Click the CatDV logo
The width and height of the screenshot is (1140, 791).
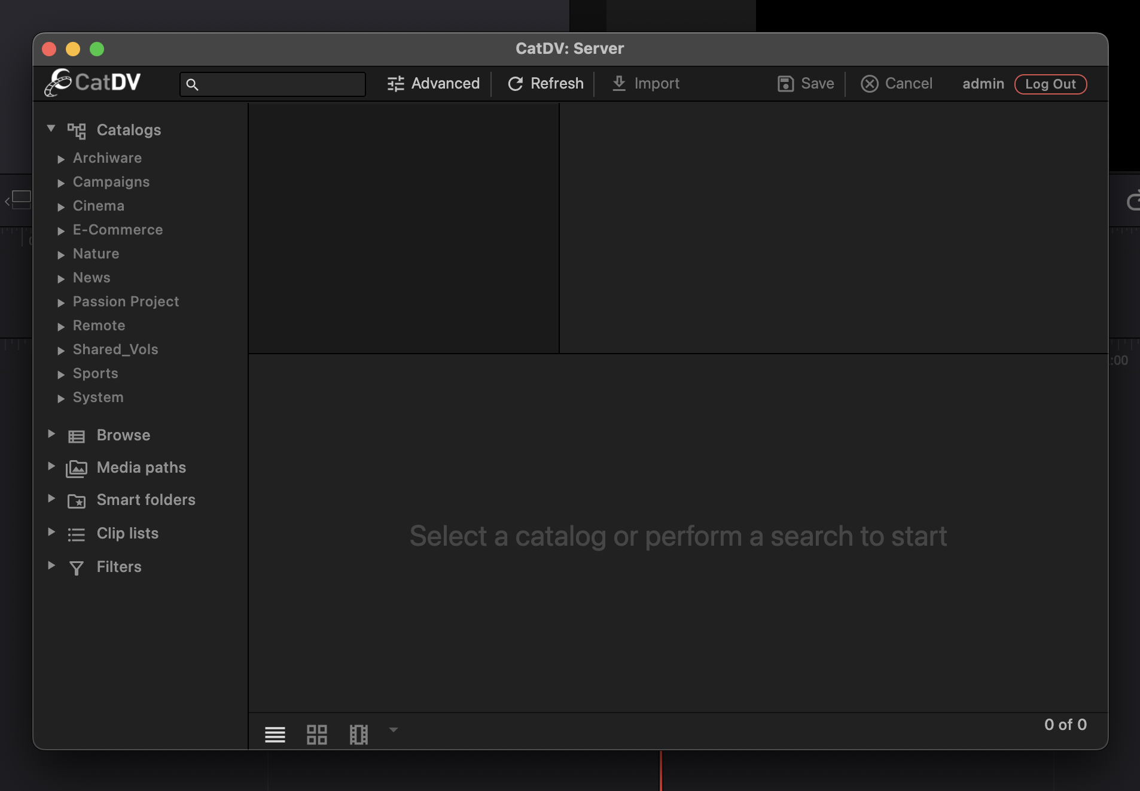point(92,83)
